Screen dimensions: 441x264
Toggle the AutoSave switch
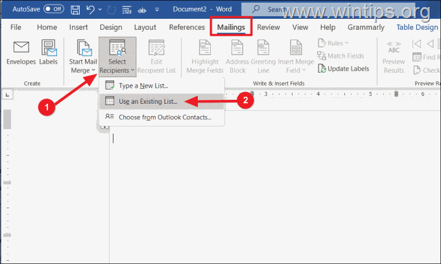[x=54, y=9]
